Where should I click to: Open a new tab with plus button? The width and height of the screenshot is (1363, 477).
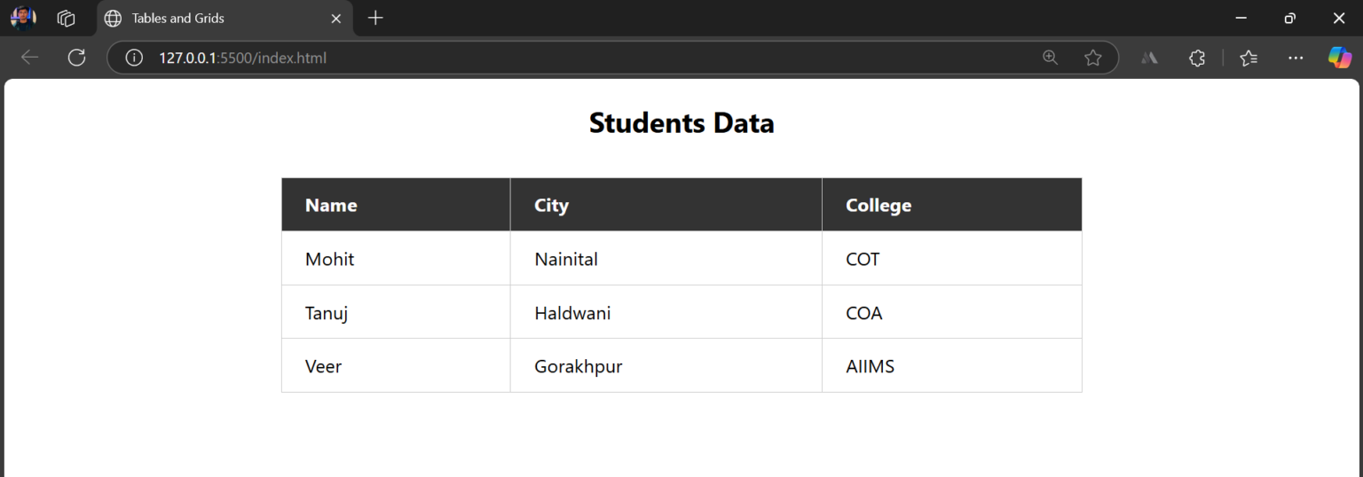pos(375,18)
